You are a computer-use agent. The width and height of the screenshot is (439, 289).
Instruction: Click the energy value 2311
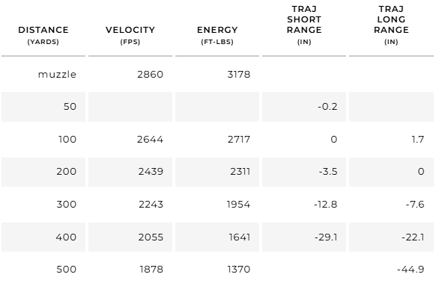(x=240, y=171)
